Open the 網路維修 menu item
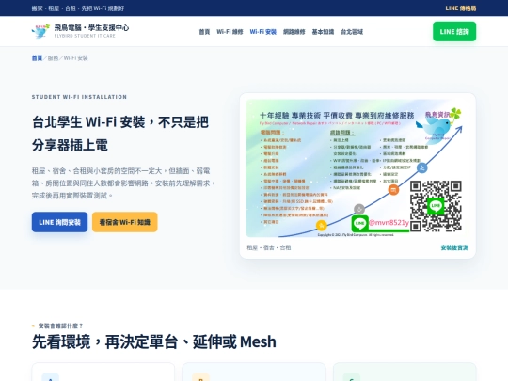Image resolution: width=508 pixels, height=381 pixels. click(294, 32)
